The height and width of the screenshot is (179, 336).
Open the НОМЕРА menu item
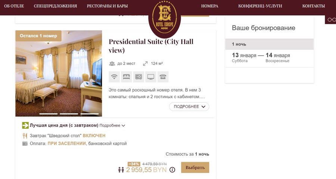209,6
